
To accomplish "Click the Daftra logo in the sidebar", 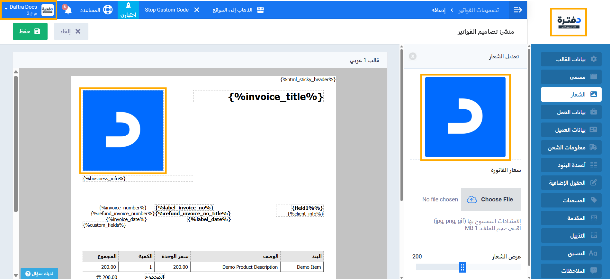I will (568, 22).
